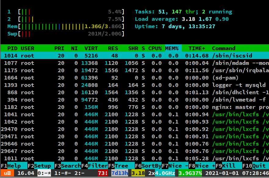
Task: Switch to byobu window 2 tab
Action: pos(79,173)
